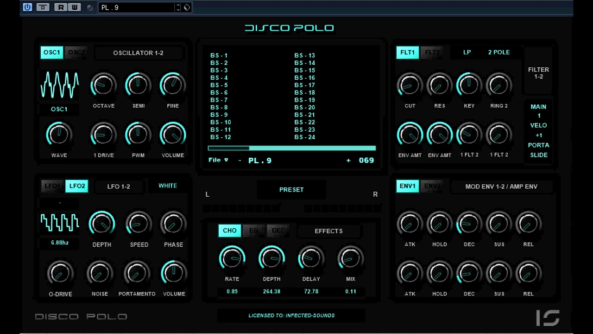Click the LFO SPEED knob
This screenshot has width=593, height=334.
click(139, 224)
